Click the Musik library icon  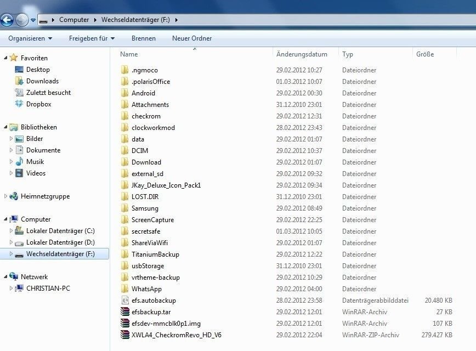(x=19, y=161)
